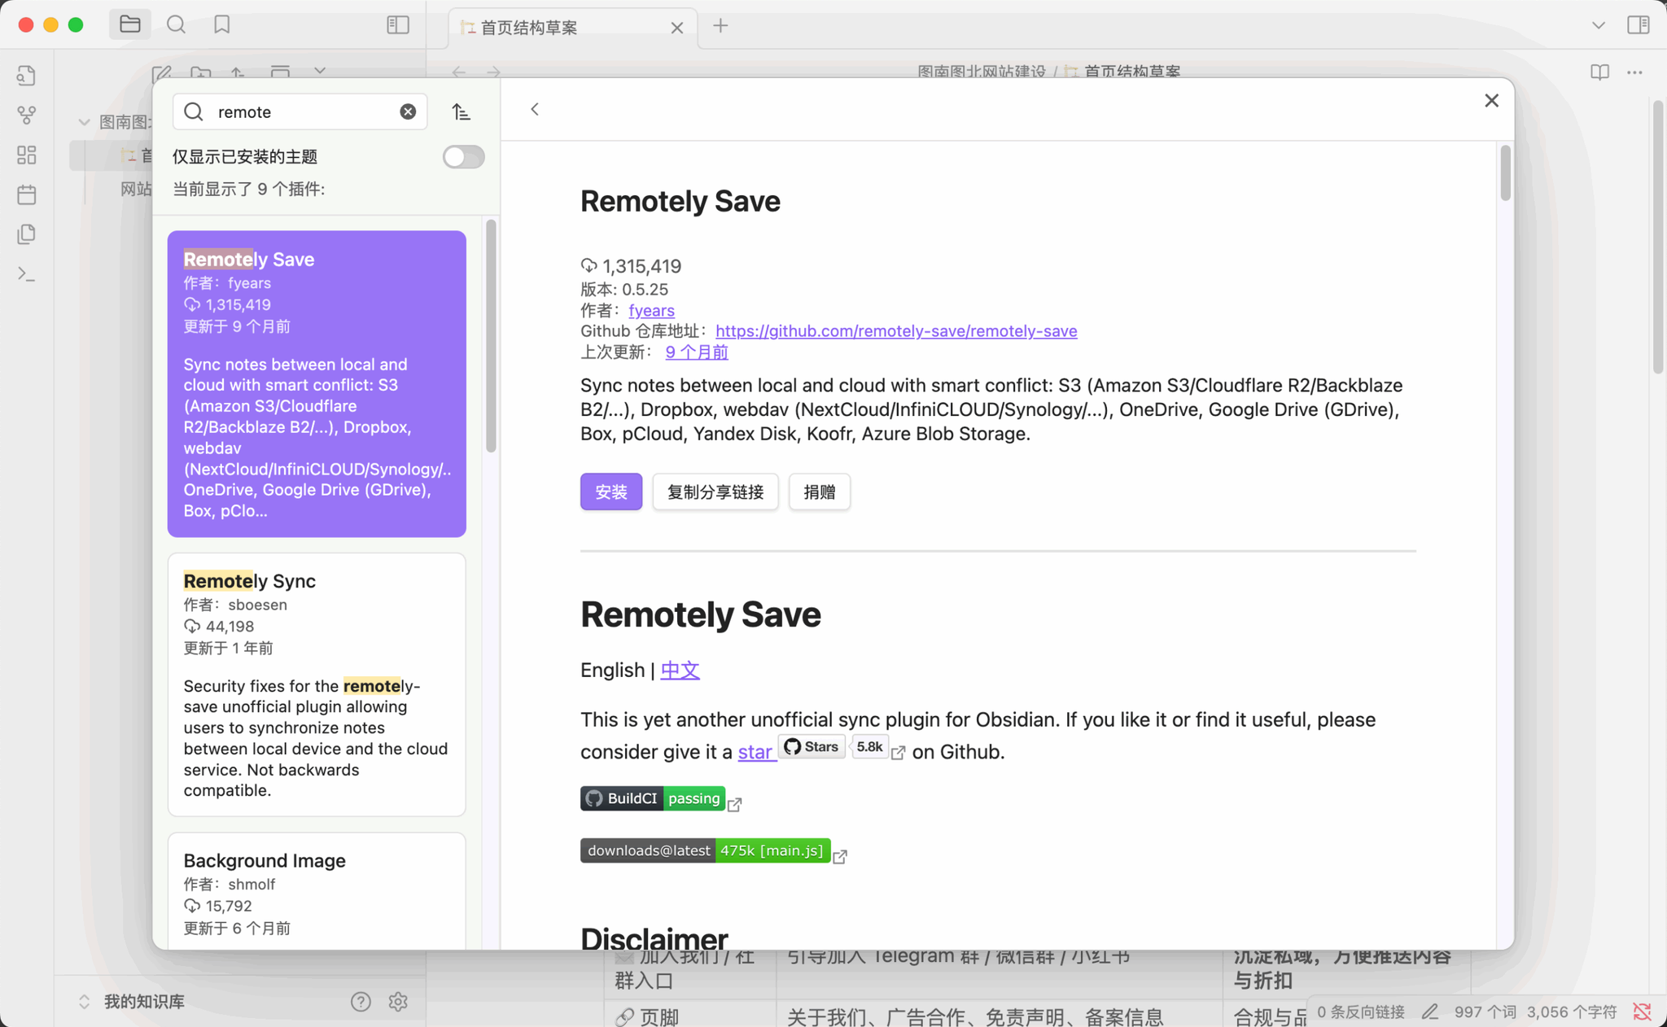The width and height of the screenshot is (1667, 1027).
Task: Select the Remotely Save plugin card
Action: click(x=317, y=383)
